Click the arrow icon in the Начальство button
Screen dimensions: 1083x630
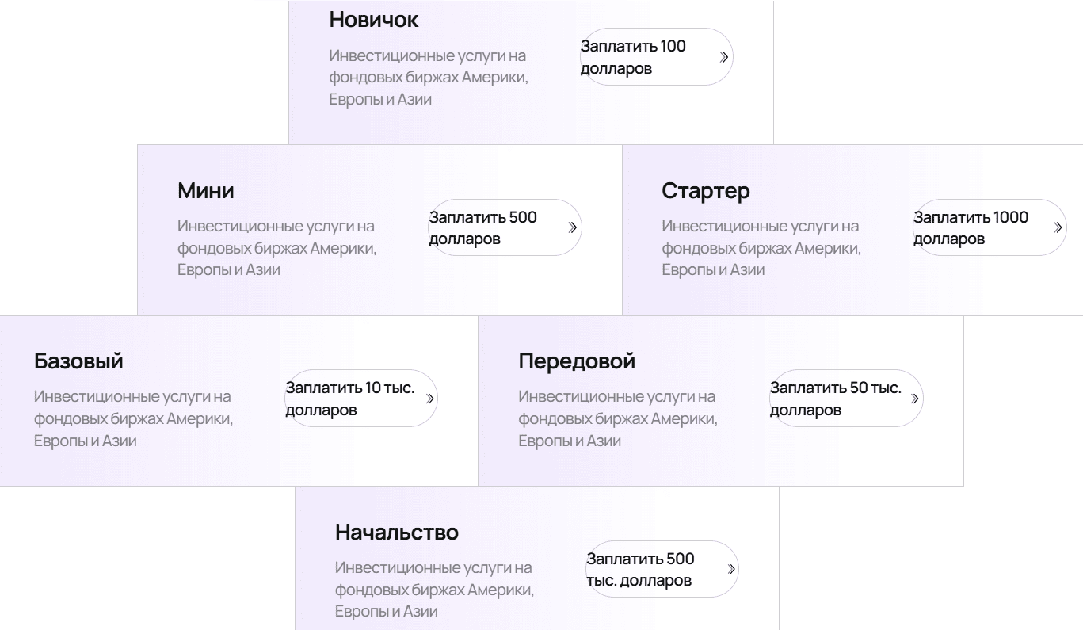pos(729,569)
